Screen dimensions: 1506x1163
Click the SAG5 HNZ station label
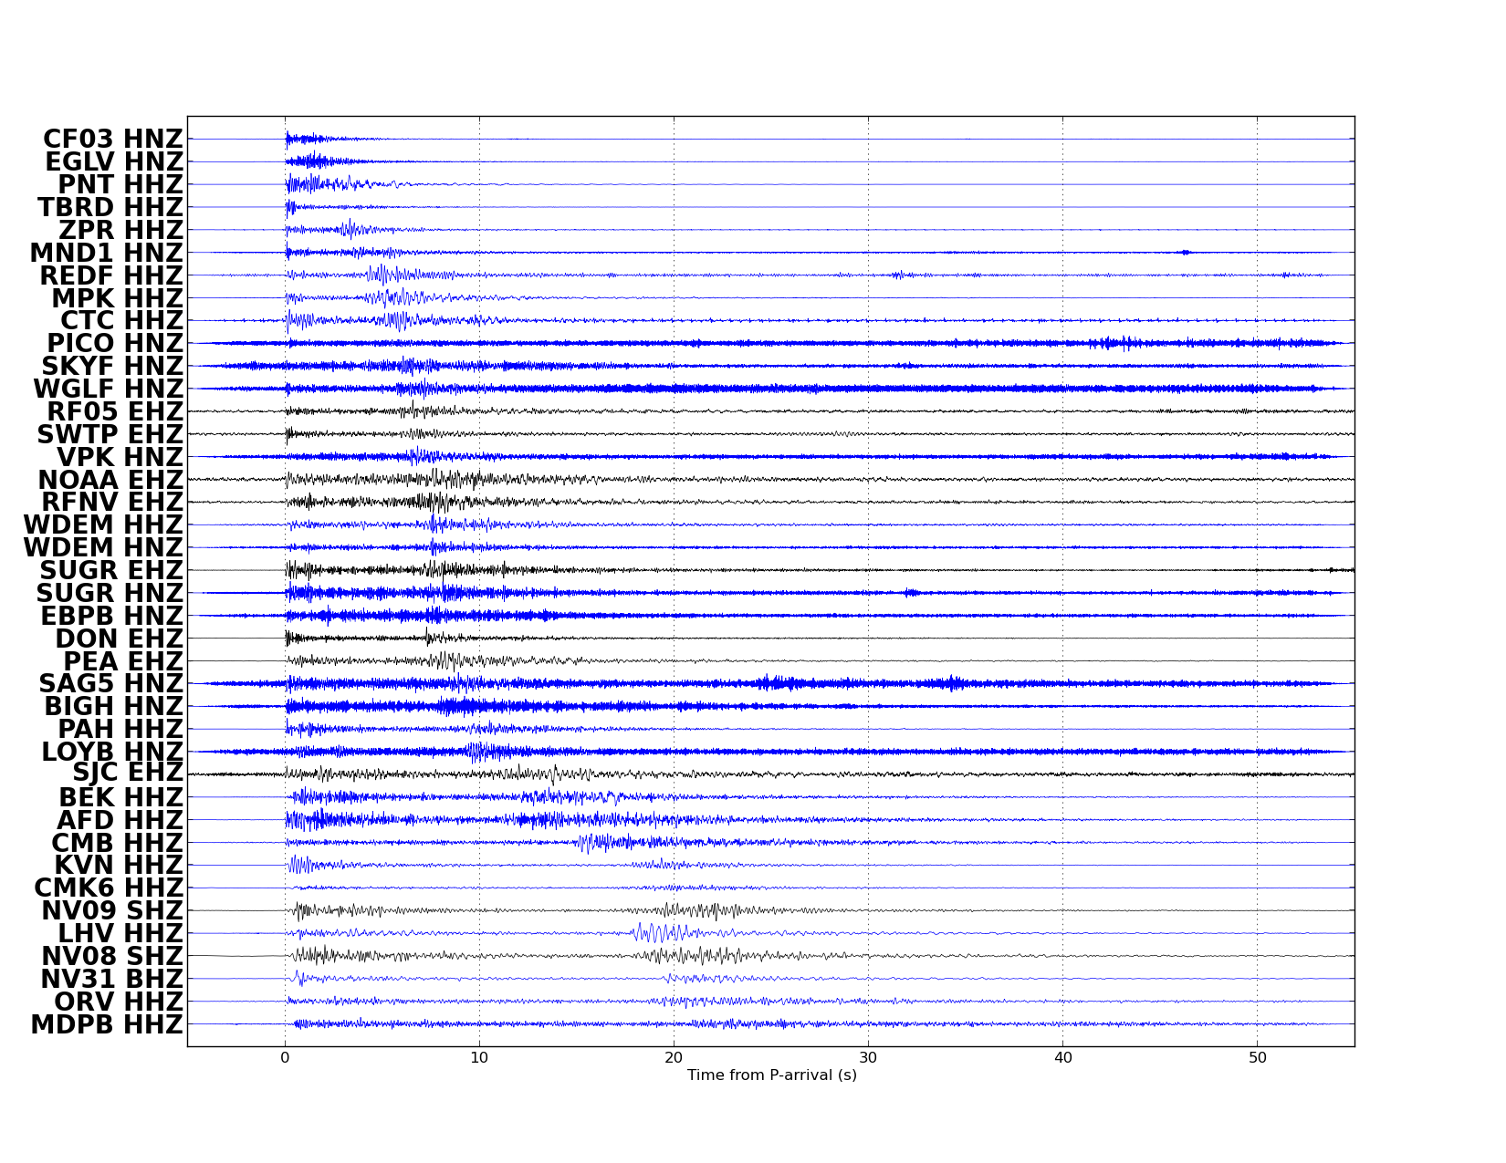(x=110, y=684)
